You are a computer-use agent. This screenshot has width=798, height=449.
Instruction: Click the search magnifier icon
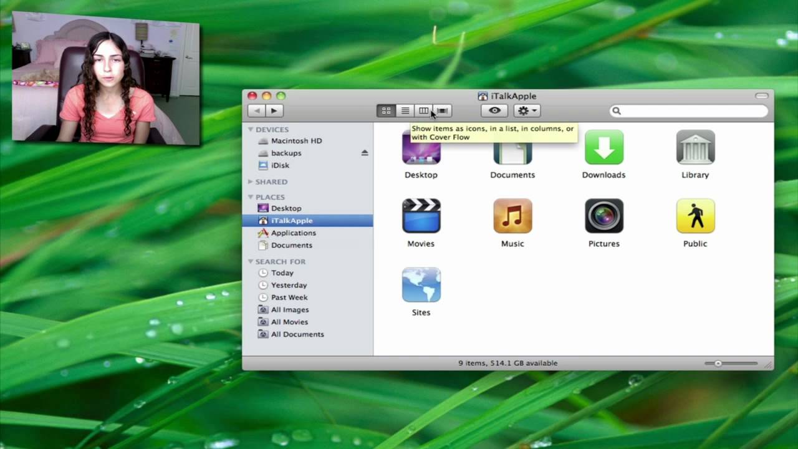617,111
